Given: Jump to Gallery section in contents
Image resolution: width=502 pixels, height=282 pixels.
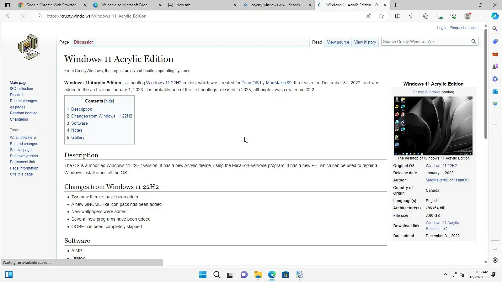Looking at the screenshot, I should [x=78, y=137].
